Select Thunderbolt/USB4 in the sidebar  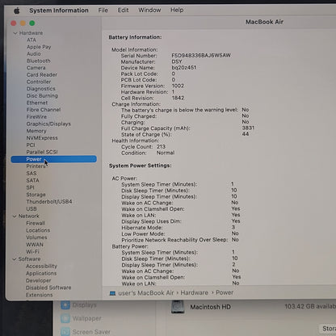click(x=49, y=202)
